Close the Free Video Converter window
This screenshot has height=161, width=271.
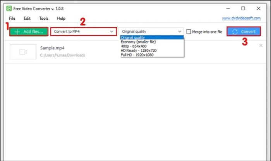[x=259, y=8]
